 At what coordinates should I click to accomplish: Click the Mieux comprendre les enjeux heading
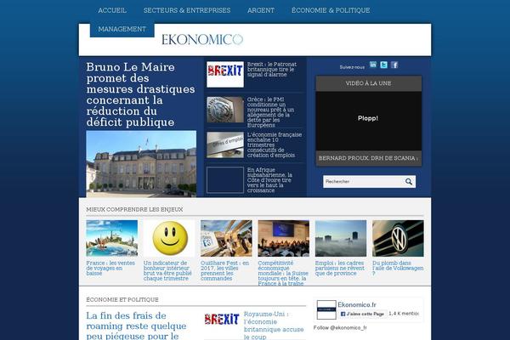coord(134,210)
